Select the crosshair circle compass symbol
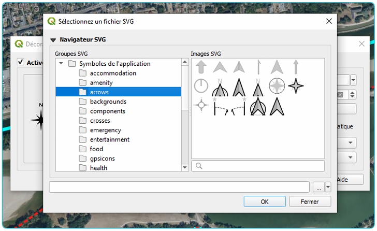This screenshot has height=231, width=377. [x=201, y=106]
